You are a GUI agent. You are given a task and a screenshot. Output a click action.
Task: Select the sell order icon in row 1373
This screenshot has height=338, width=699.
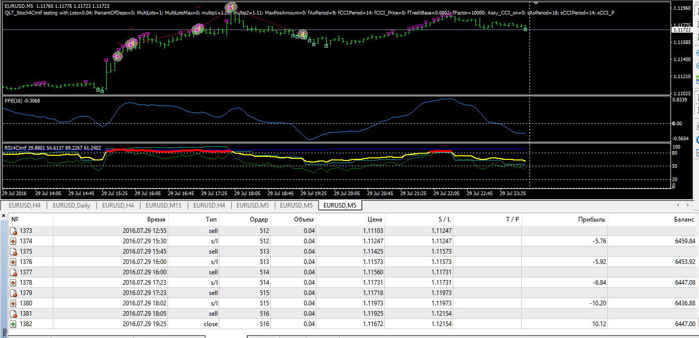pyautogui.click(x=14, y=231)
